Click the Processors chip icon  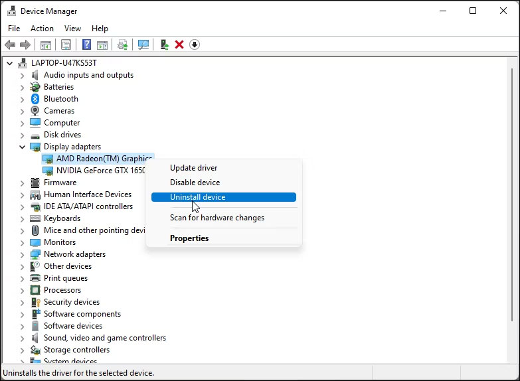pos(35,290)
